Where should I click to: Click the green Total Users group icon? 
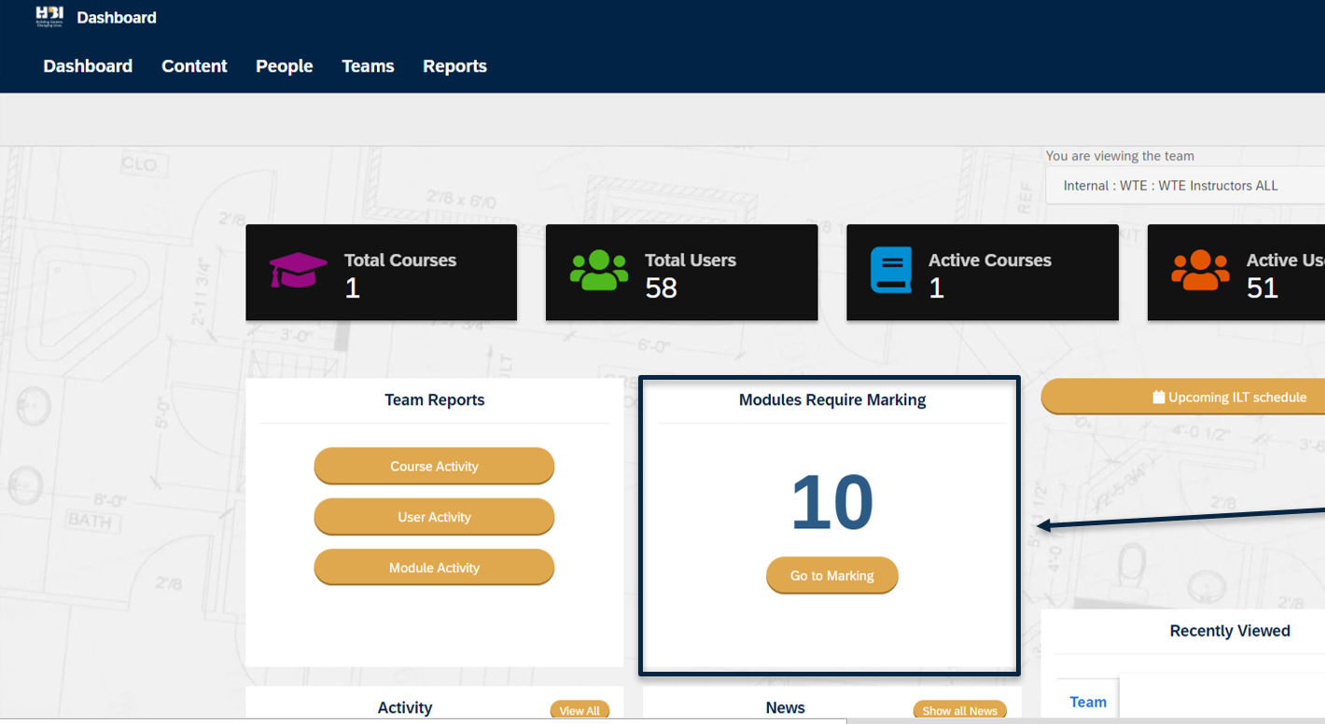[x=599, y=271]
